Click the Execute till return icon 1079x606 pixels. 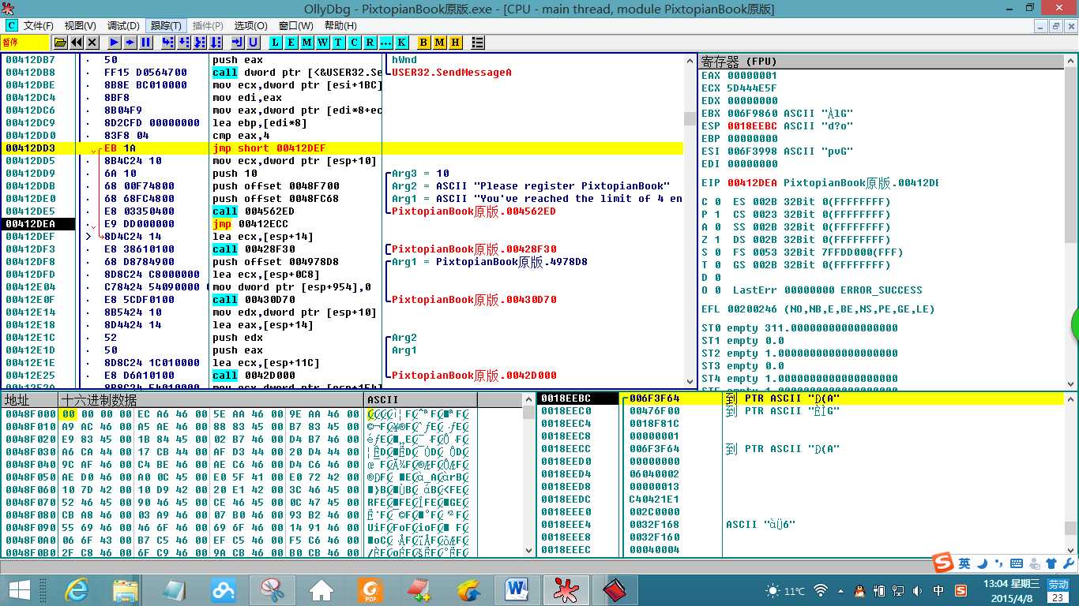point(238,42)
